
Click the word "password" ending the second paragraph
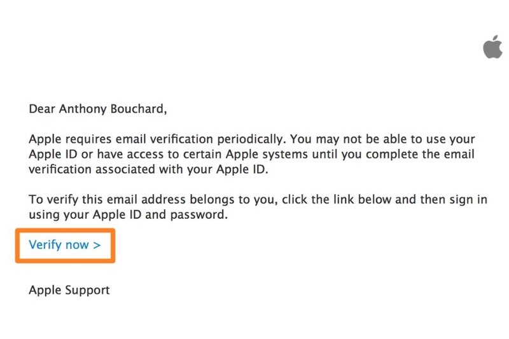(201, 215)
